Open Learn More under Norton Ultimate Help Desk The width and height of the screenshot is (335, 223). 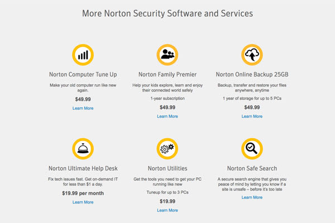click(x=83, y=202)
